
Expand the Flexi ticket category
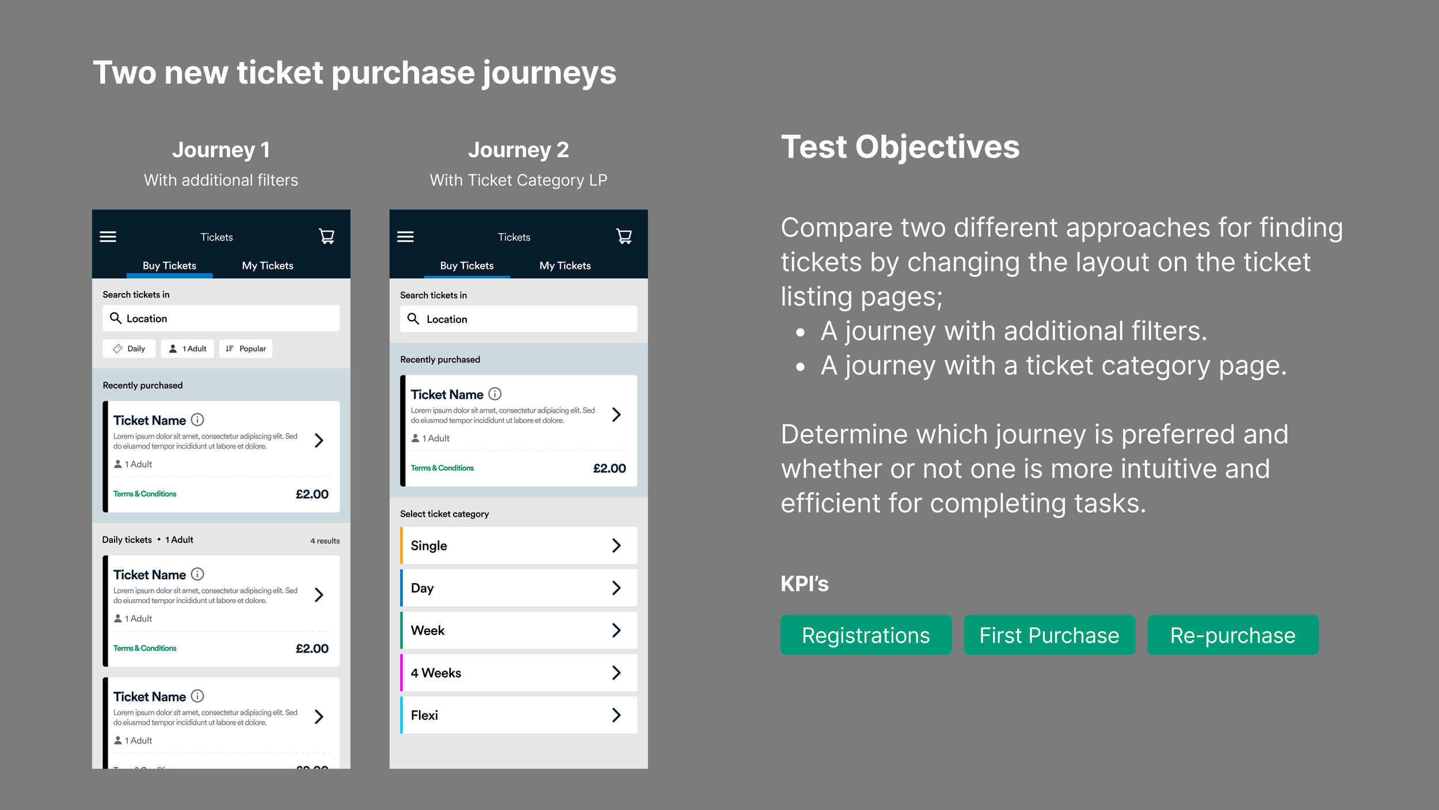coord(519,715)
